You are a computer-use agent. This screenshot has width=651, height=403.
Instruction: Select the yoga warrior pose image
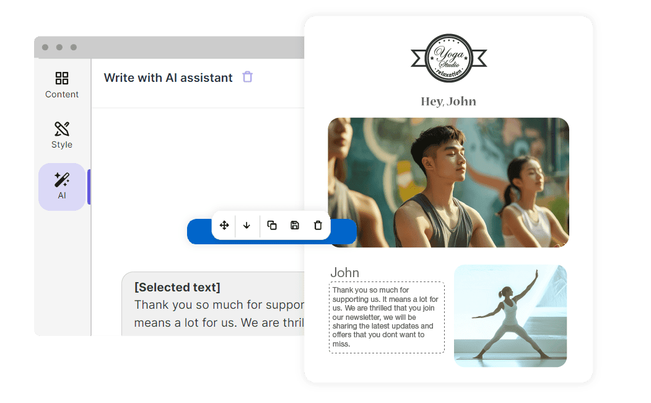click(x=510, y=316)
